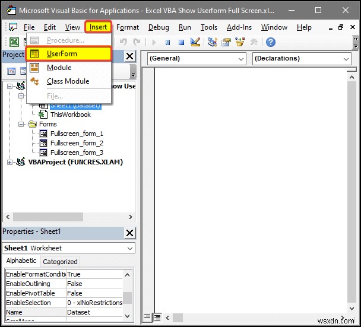
Task: Select Fullscreen_form_1 in the project tree
Action: click(x=77, y=134)
